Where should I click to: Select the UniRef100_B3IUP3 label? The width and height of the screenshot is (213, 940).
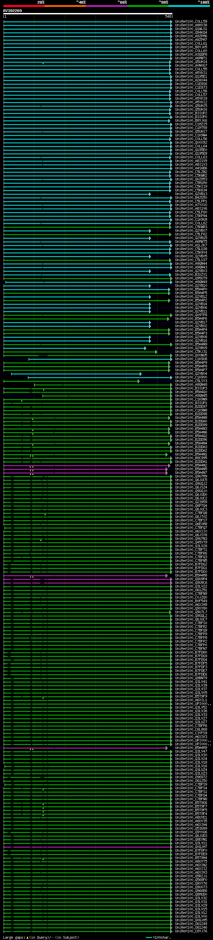[191, 388]
